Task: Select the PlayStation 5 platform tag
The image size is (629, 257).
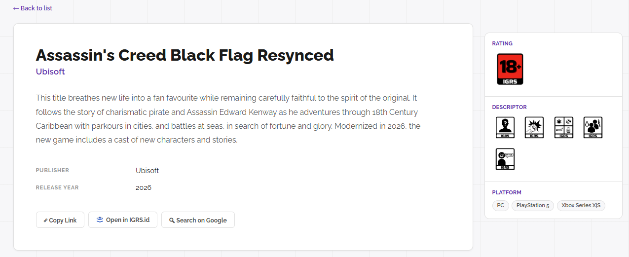Action: pos(533,205)
